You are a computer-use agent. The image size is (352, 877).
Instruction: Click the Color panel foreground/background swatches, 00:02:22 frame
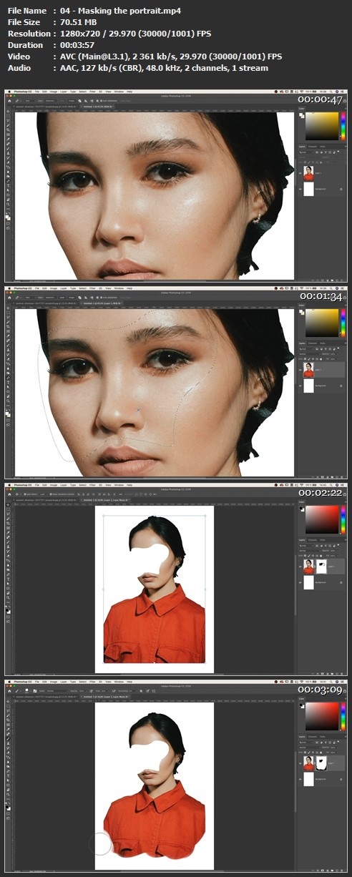tap(302, 509)
